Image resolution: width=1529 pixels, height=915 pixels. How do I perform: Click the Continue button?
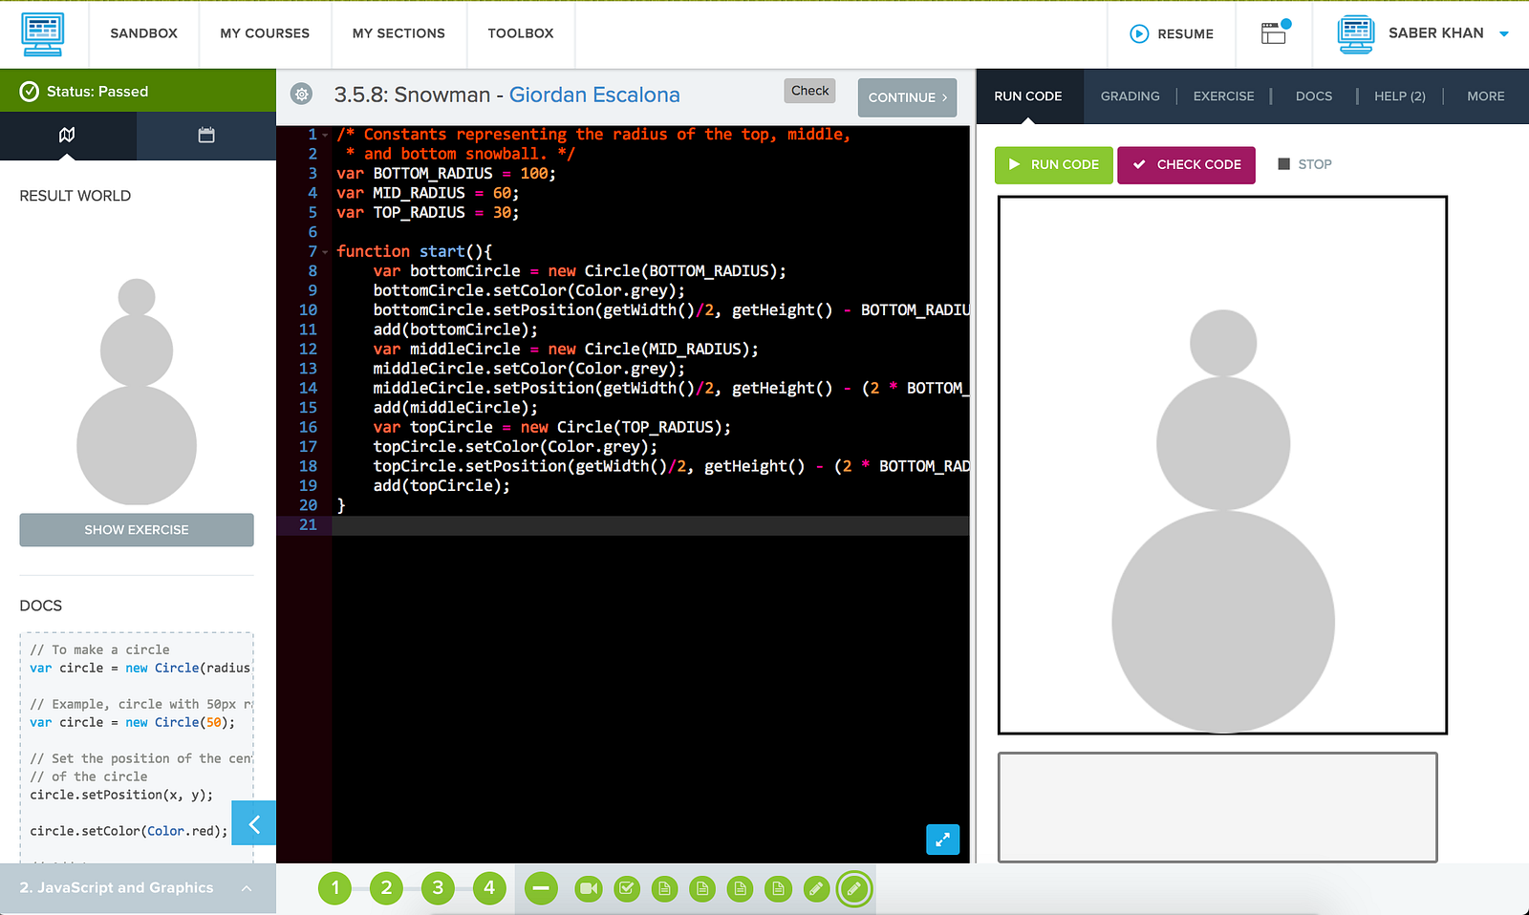907,97
